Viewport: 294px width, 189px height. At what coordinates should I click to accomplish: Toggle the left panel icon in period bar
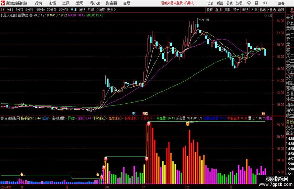3,10
